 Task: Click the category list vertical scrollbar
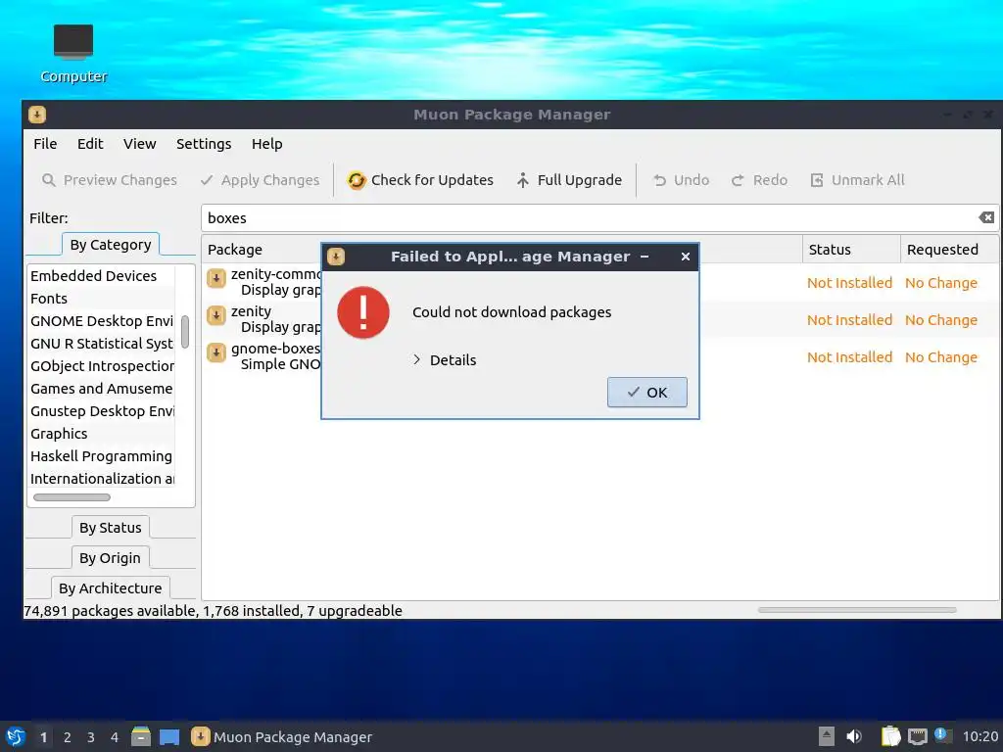pos(185,332)
